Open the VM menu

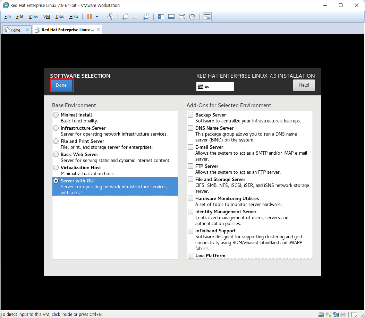tap(46, 17)
